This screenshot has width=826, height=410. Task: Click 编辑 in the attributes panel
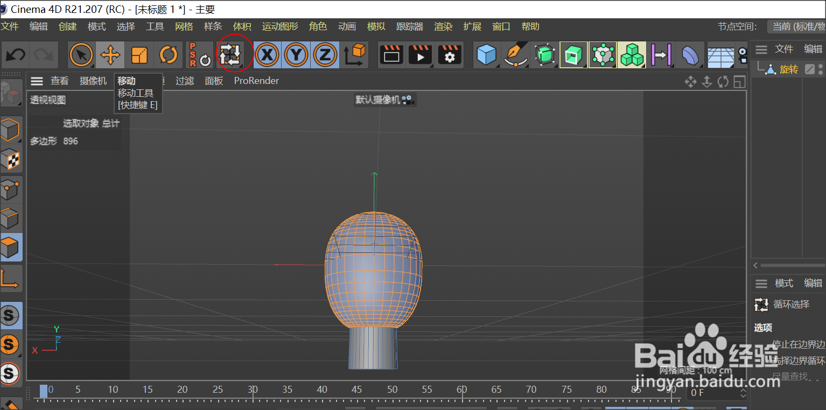click(813, 284)
